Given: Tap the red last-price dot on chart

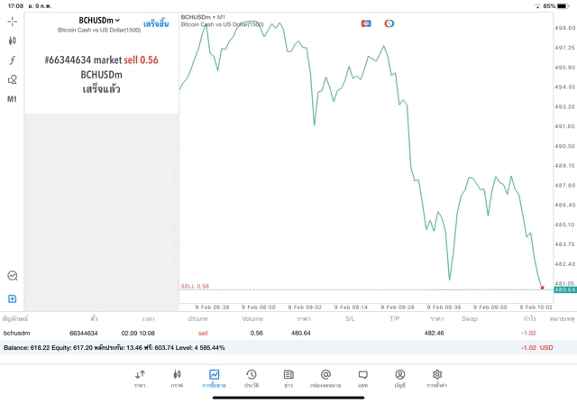Looking at the screenshot, I should [542, 288].
